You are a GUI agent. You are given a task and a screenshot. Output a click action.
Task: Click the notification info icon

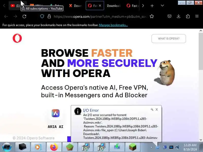[78, 111]
